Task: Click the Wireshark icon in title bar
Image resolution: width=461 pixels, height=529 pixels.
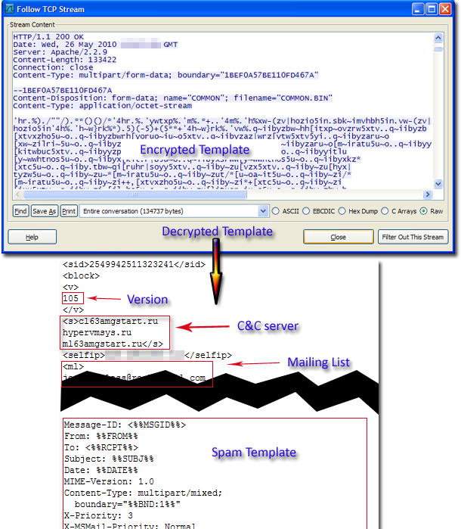Action: point(10,9)
